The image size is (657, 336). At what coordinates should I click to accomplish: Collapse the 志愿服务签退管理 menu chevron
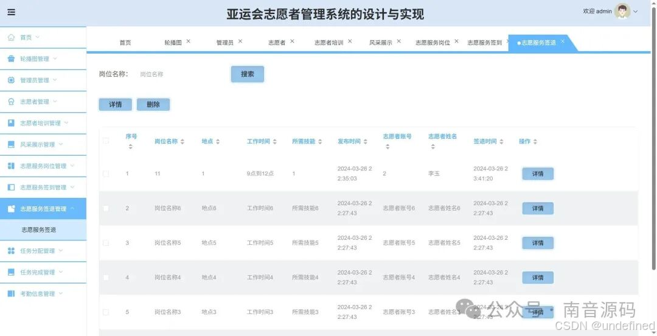(x=72, y=209)
